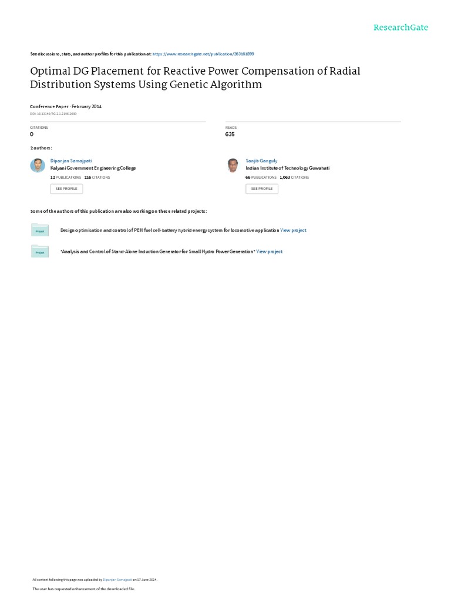Screen dimensions: 451x602
Task: Click Sanjib Ganguly's profile photo
Action: tap(233, 165)
